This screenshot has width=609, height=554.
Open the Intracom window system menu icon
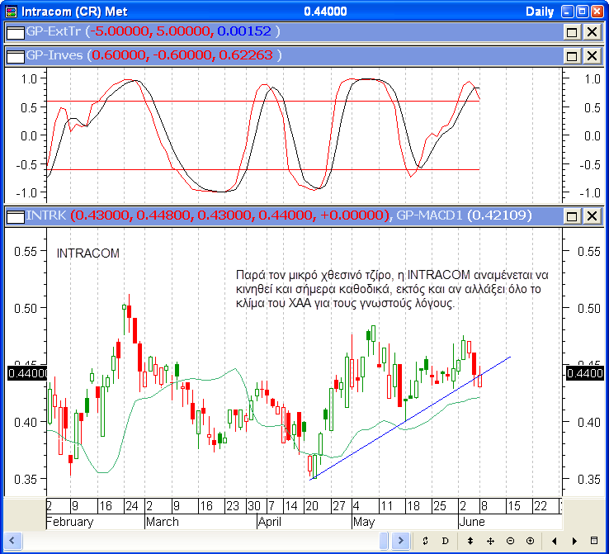pyautogui.click(x=12, y=12)
